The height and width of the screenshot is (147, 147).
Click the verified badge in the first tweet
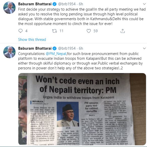pos(55,4)
